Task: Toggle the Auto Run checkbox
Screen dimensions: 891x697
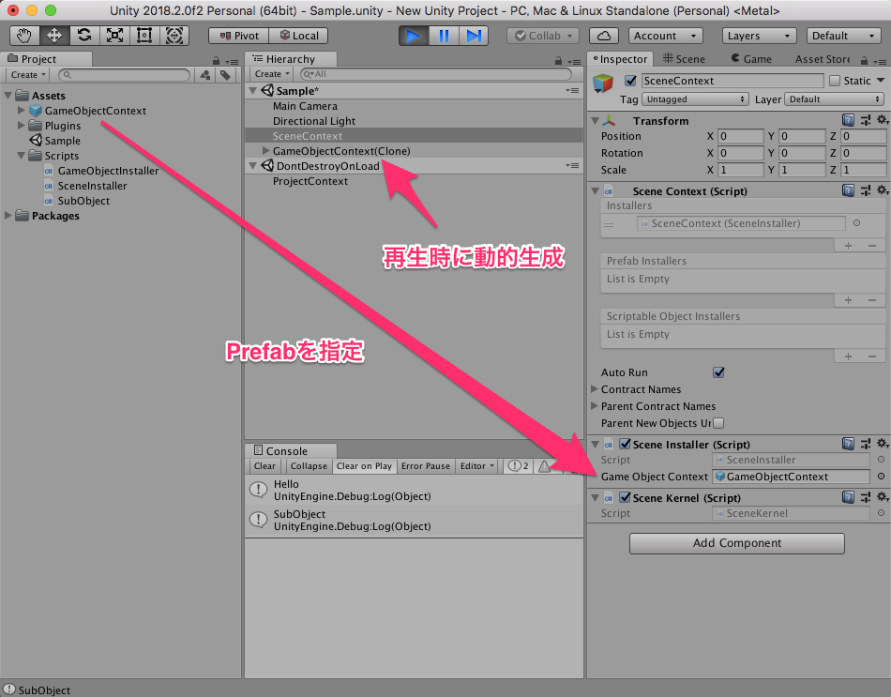Action: click(718, 372)
